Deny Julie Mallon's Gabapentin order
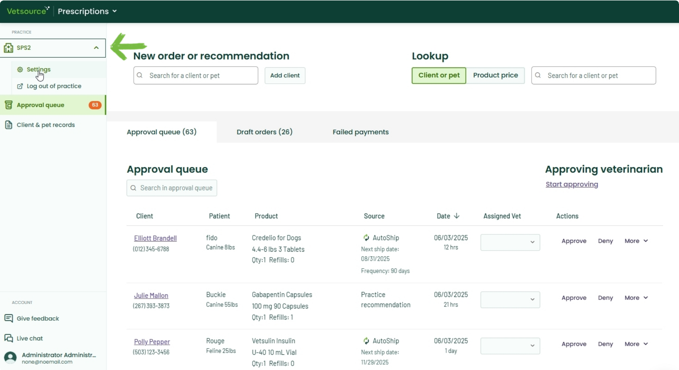The width and height of the screenshot is (679, 370). click(605, 298)
